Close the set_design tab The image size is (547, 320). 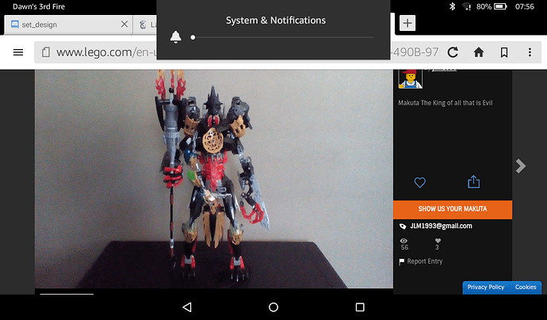[124, 24]
